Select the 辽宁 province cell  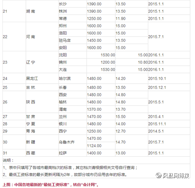click(42, 62)
